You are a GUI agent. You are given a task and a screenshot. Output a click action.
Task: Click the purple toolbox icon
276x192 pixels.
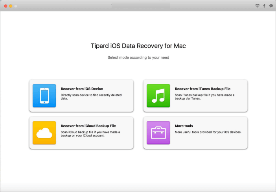(x=158, y=133)
